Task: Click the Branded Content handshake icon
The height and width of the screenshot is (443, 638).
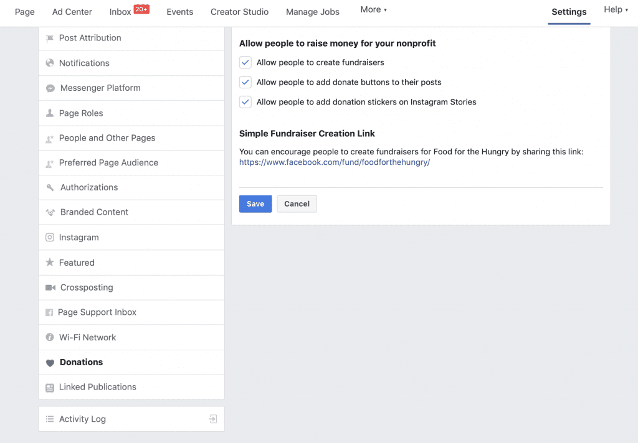Action: 50,212
